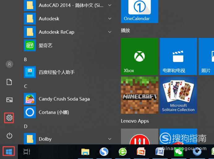Expand the AutoCAD 2014 folder chevron
This screenshot has height=159, width=214.
click(110, 5)
